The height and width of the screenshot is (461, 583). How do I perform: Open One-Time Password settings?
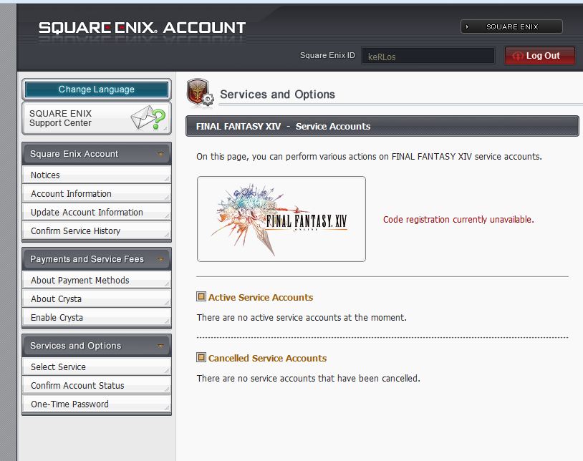click(97, 404)
